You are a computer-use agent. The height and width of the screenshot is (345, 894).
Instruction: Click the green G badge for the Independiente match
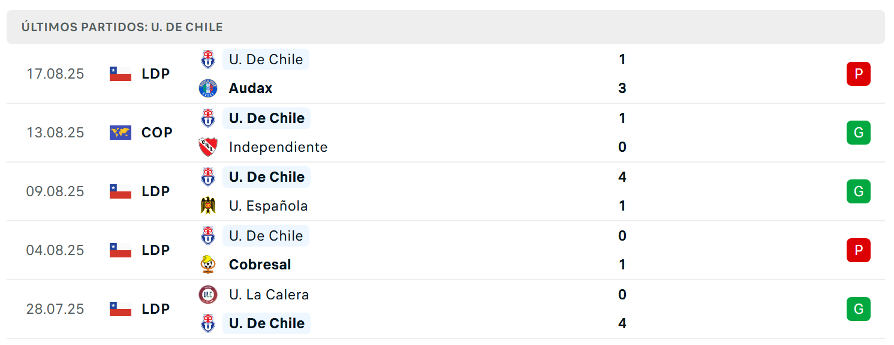coord(859,133)
